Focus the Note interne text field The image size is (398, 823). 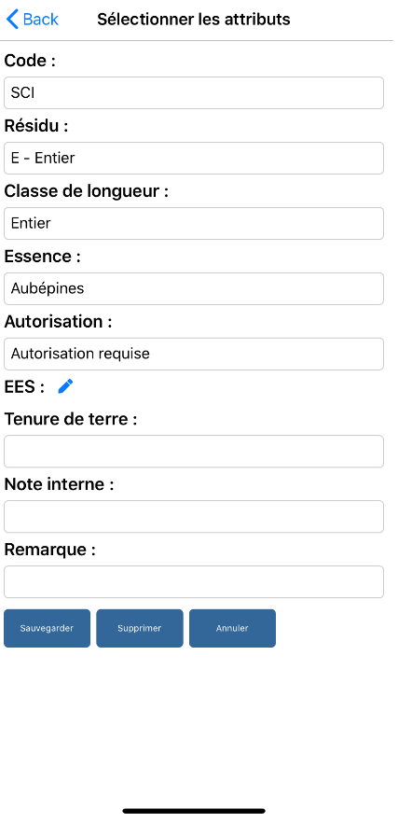(194, 517)
